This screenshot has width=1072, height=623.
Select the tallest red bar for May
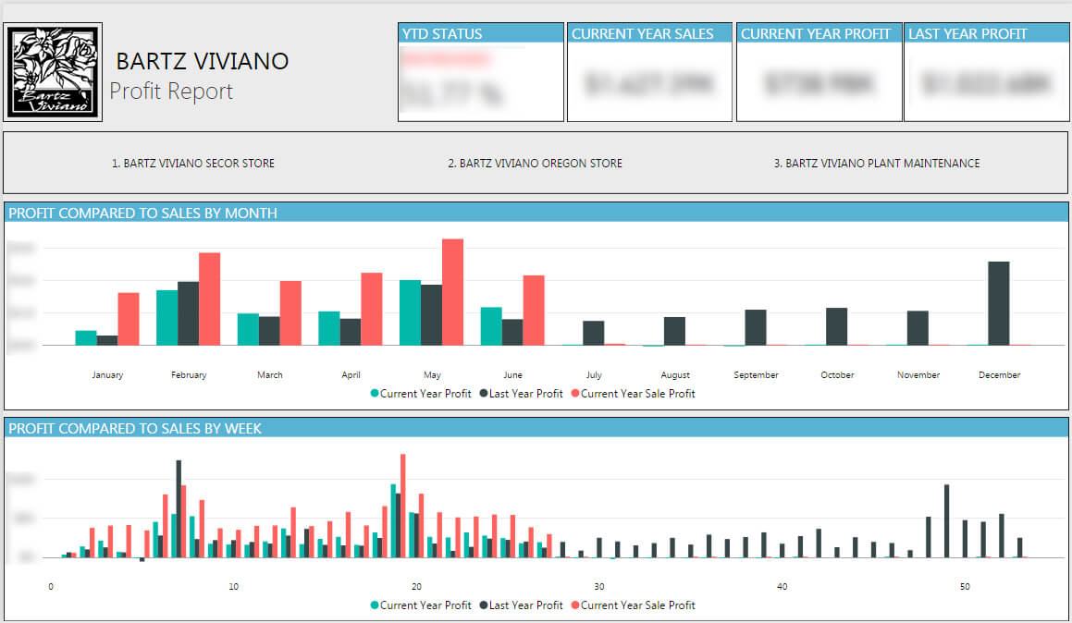[452, 292]
